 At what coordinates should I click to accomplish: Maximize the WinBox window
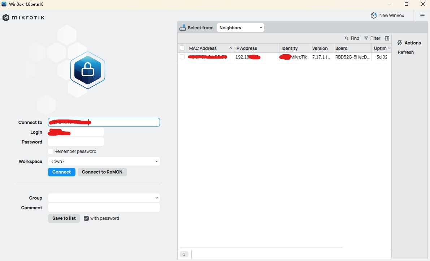[407, 4]
